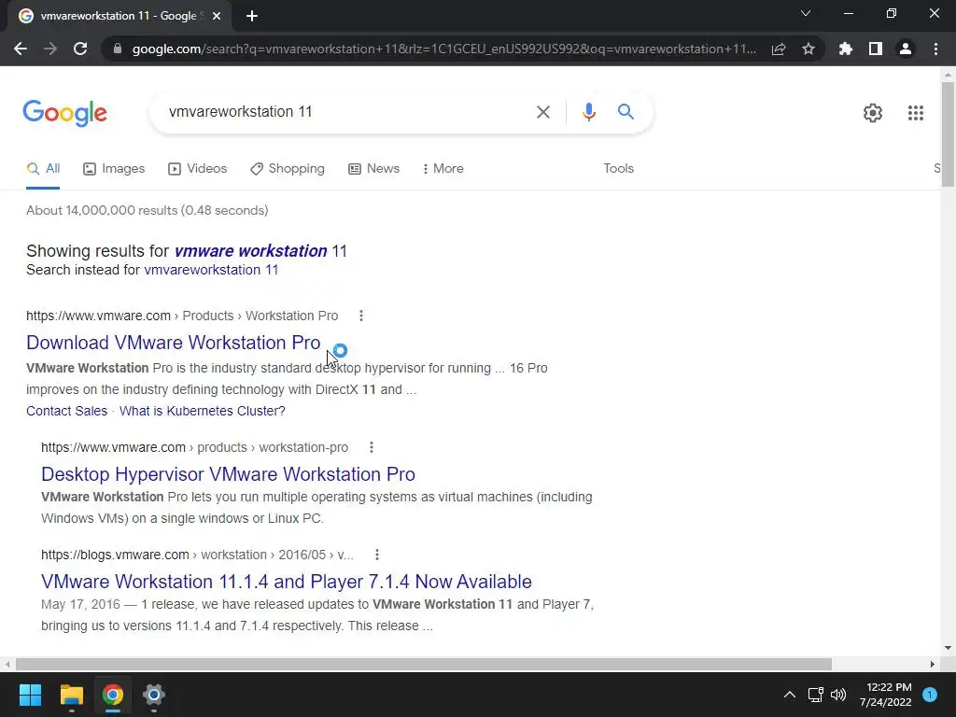Click the vertical scrollbar thumb
956x717 pixels.
point(948,134)
